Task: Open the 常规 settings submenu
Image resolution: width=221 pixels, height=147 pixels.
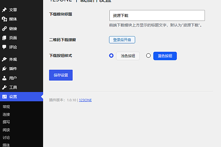Action: point(6,107)
